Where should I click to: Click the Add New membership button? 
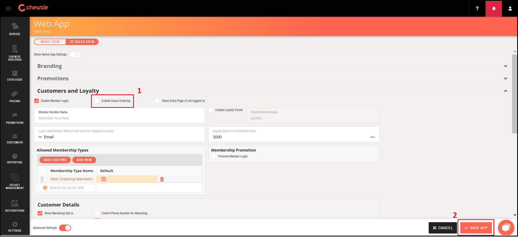click(84, 160)
